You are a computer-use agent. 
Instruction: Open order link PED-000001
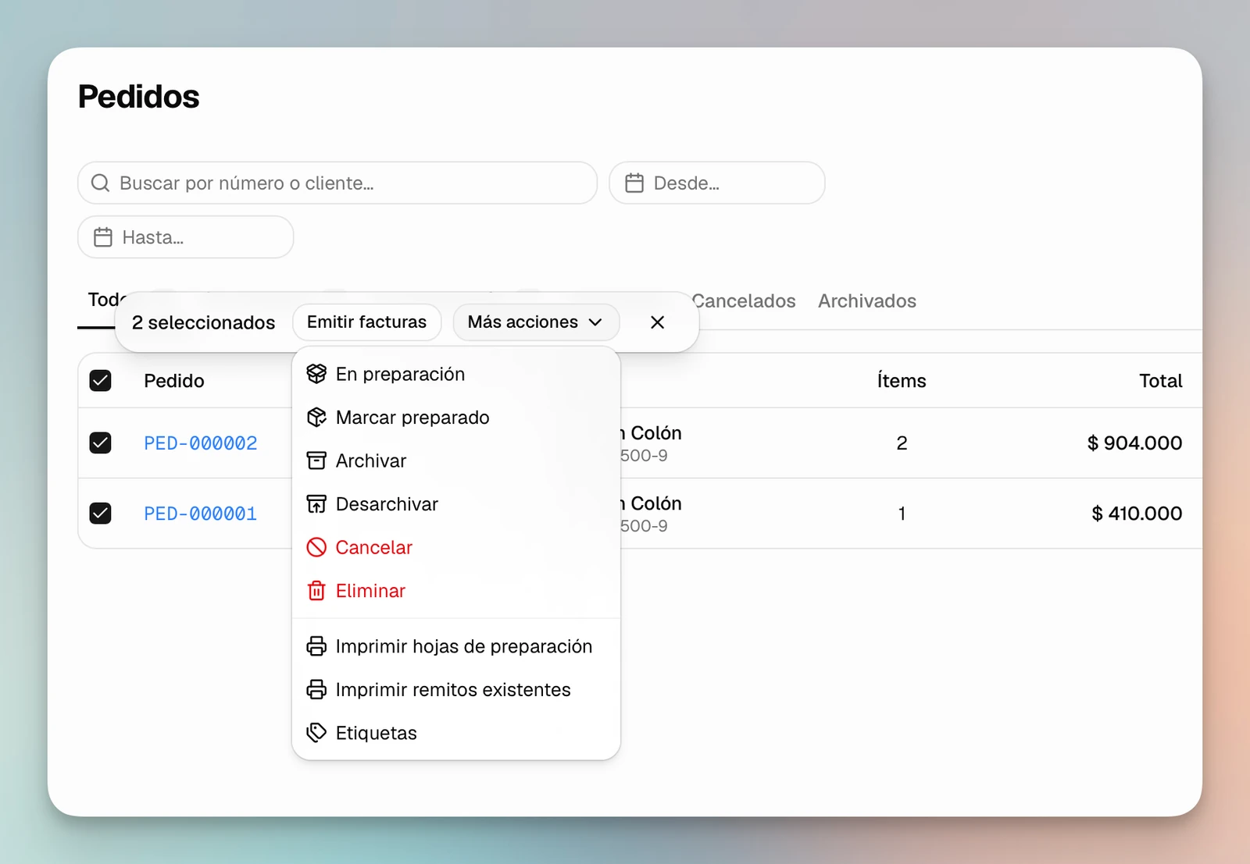201,514
